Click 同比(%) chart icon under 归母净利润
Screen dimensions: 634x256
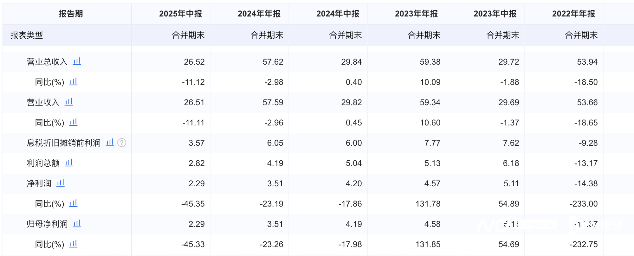[x=73, y=244]
